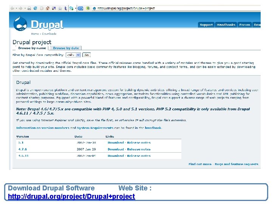
Task: Click the Drupal project page title
Action: click(x=32, y=42)
